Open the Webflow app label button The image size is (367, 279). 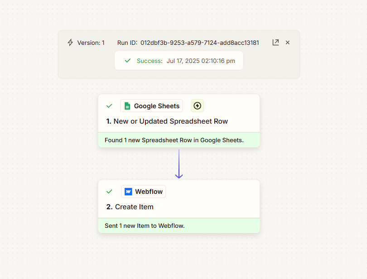coord(144,192)
